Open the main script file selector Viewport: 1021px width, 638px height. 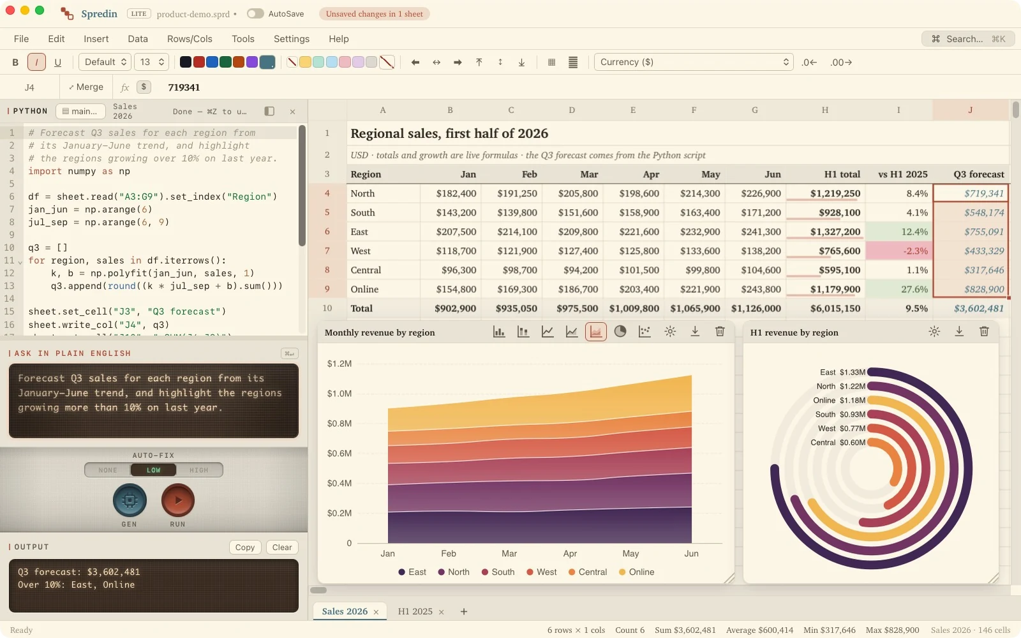click(x=80, y=111)
